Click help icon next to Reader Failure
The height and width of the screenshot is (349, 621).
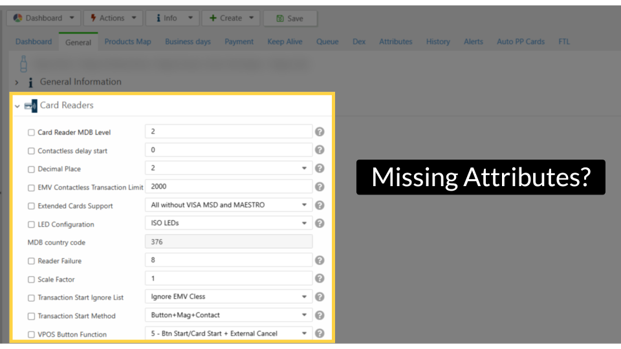pos(320,260)
